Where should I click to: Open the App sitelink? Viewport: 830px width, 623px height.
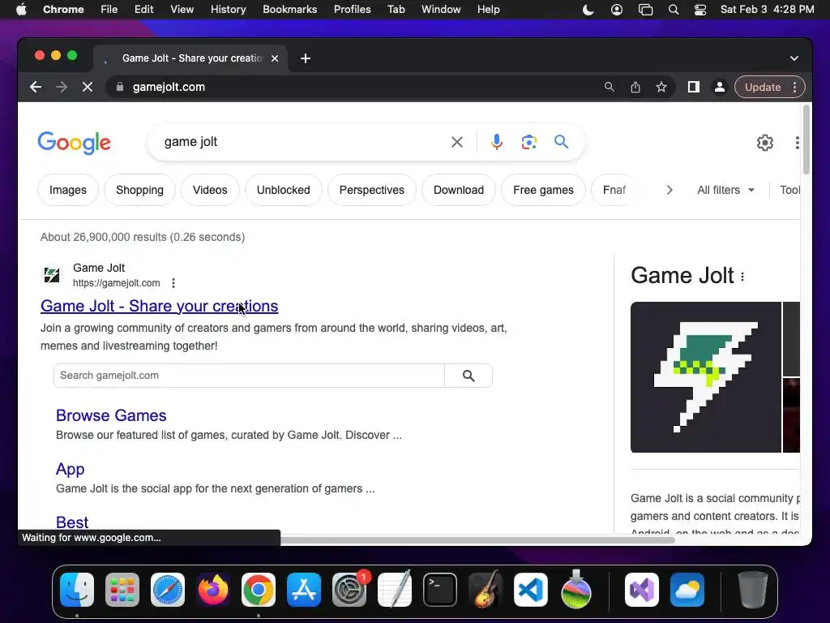[71, 470]
